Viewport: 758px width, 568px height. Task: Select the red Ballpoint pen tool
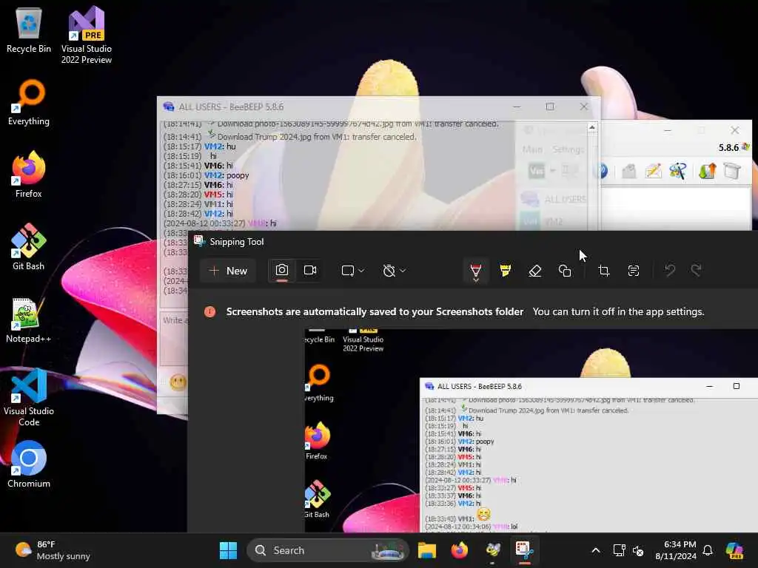(476, 271)
